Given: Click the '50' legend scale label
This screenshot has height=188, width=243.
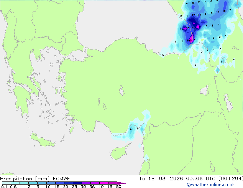Looking at the screenshot, I should pos(118,186).
